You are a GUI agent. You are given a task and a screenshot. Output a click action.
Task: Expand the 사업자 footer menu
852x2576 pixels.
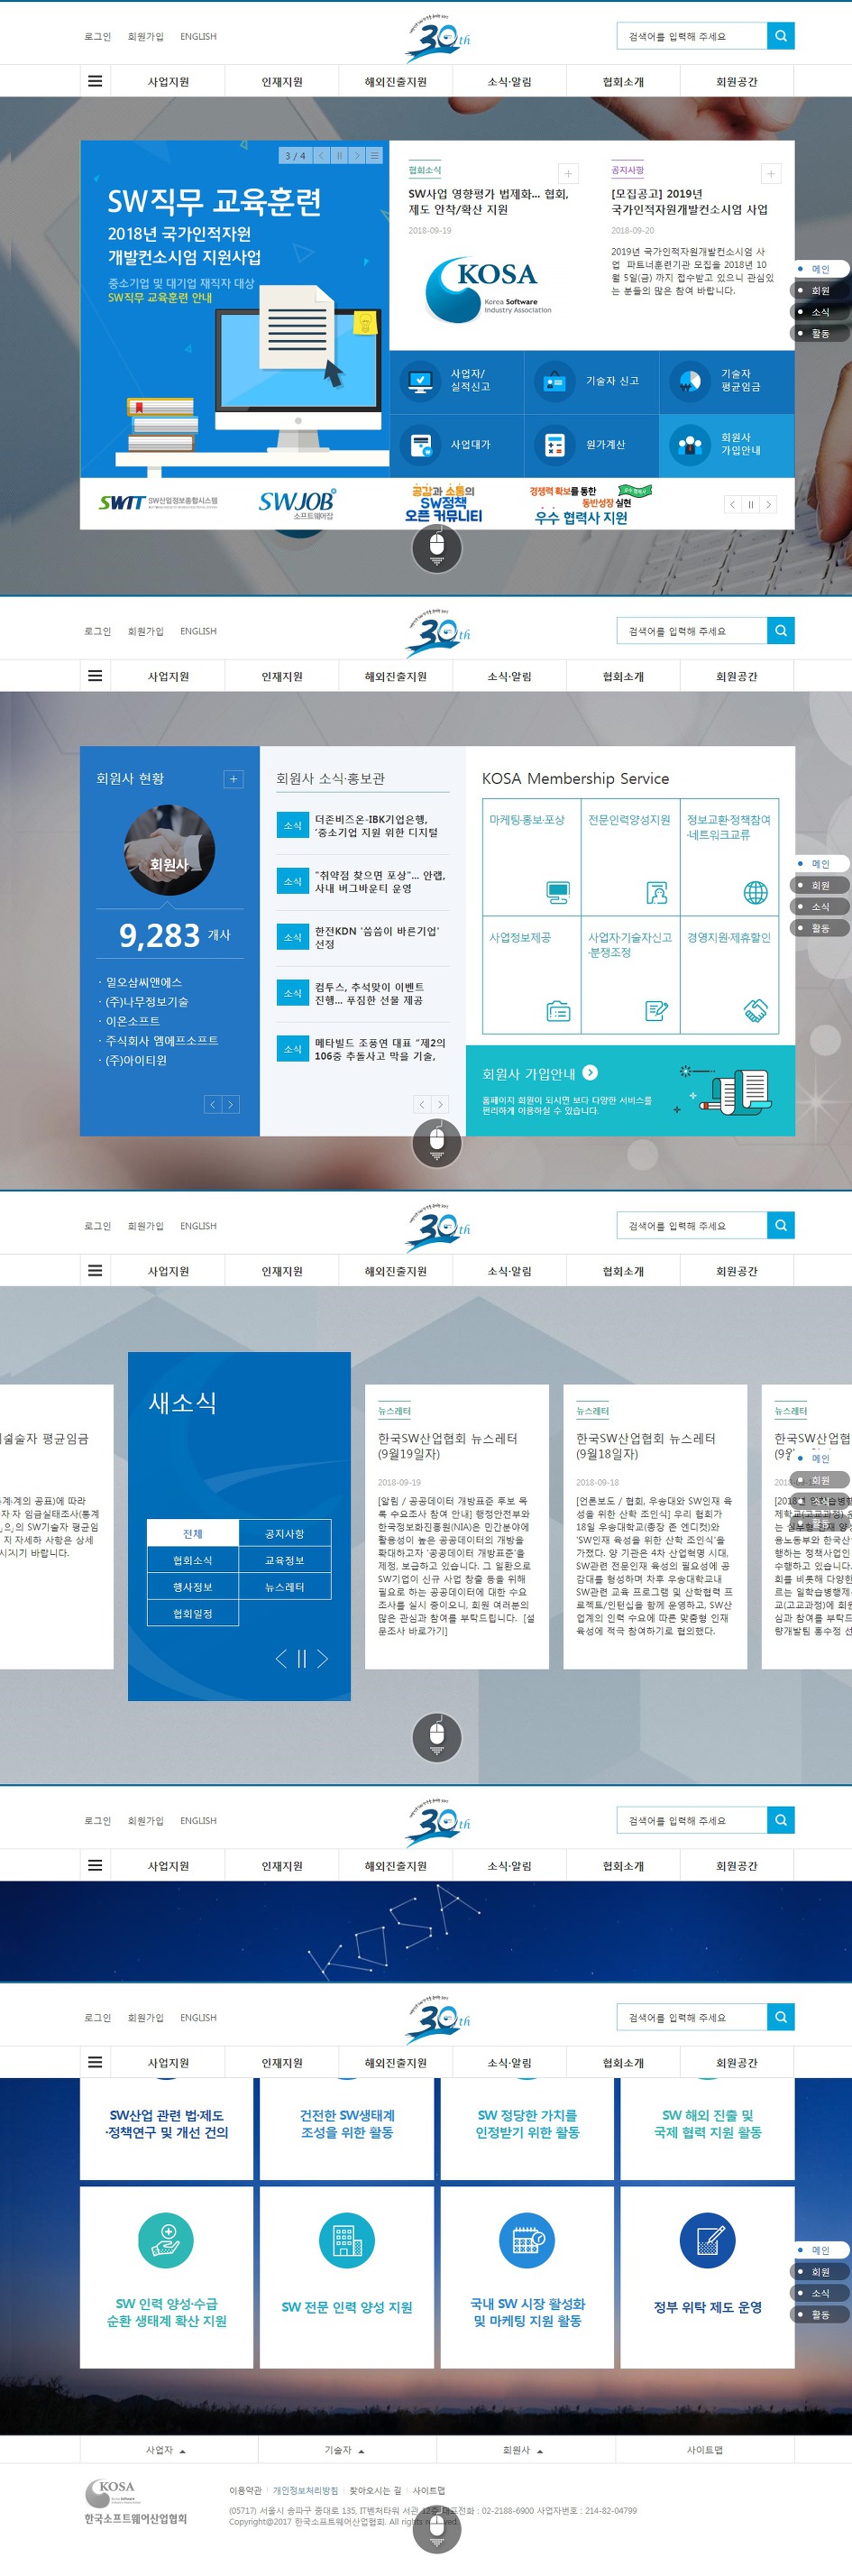(168, 2450)
